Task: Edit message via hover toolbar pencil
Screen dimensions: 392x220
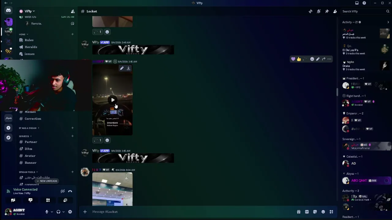Action: tap(318, 59)
